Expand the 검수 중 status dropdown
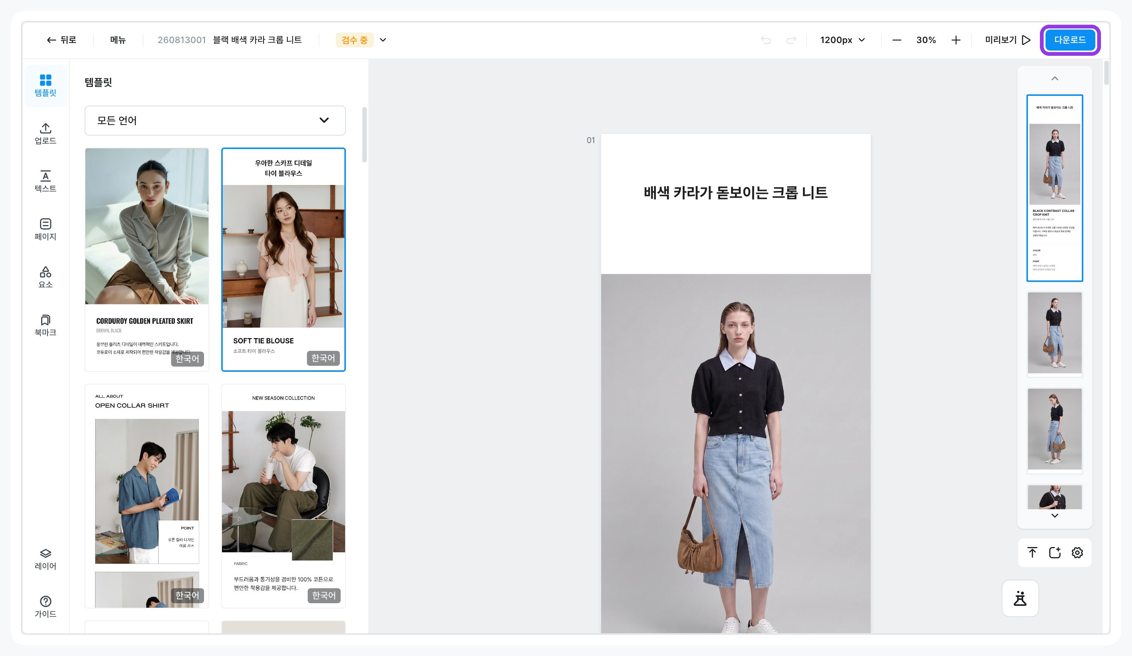 383,40
